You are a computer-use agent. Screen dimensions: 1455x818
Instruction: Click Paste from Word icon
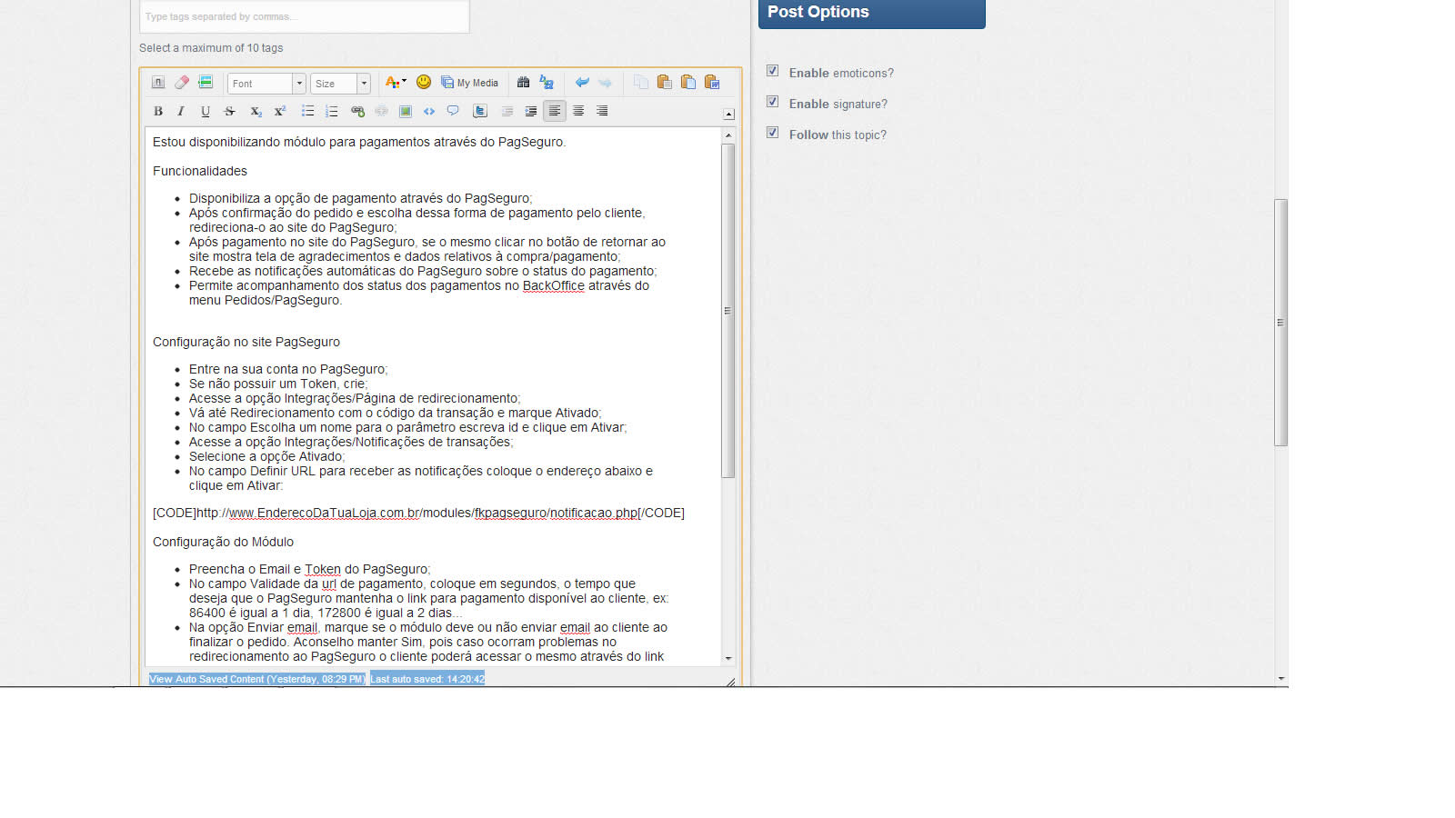(712, 83)
